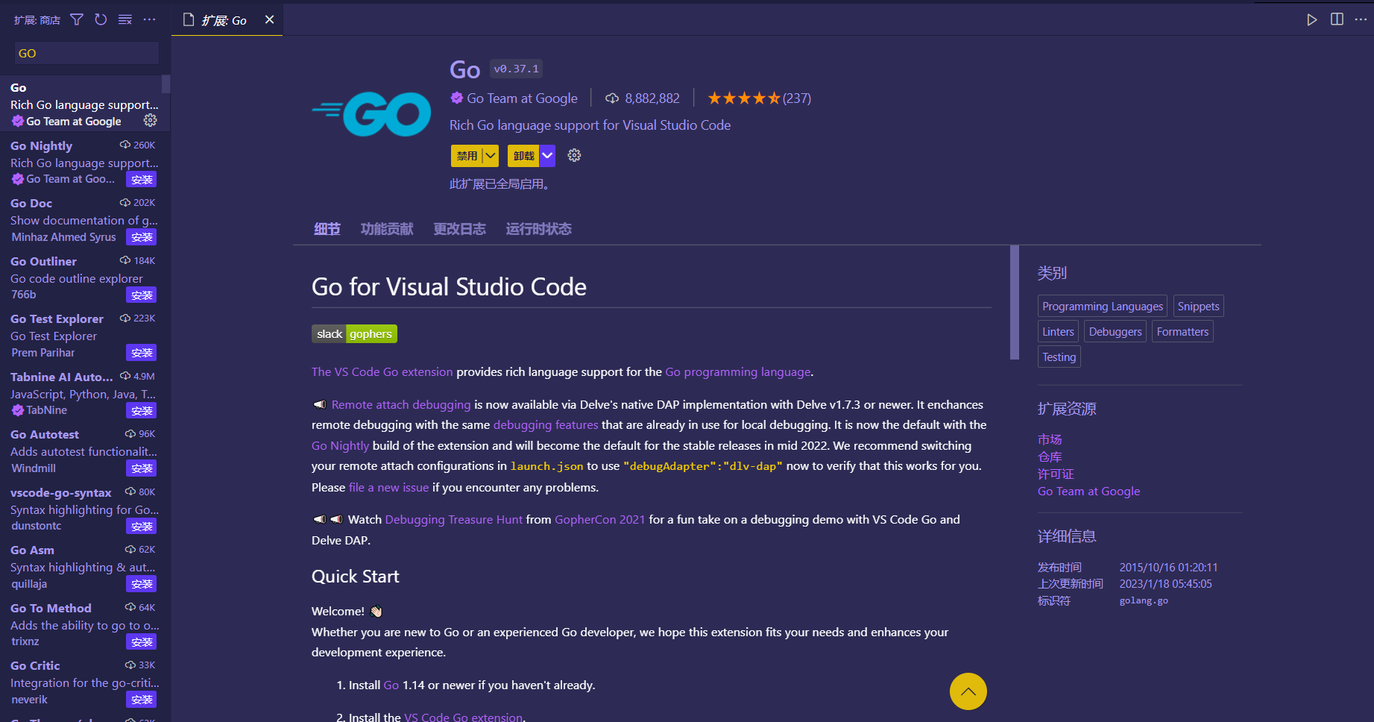
Task: Install the Go To Method extension
Action: pos(142,642)
